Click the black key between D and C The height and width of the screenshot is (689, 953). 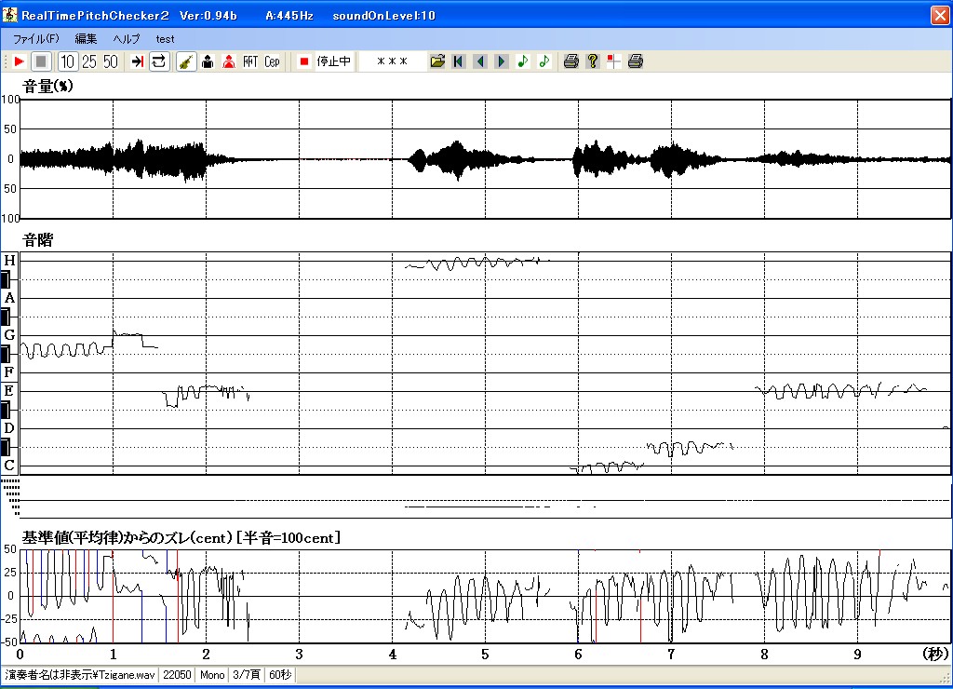[6, 447]
